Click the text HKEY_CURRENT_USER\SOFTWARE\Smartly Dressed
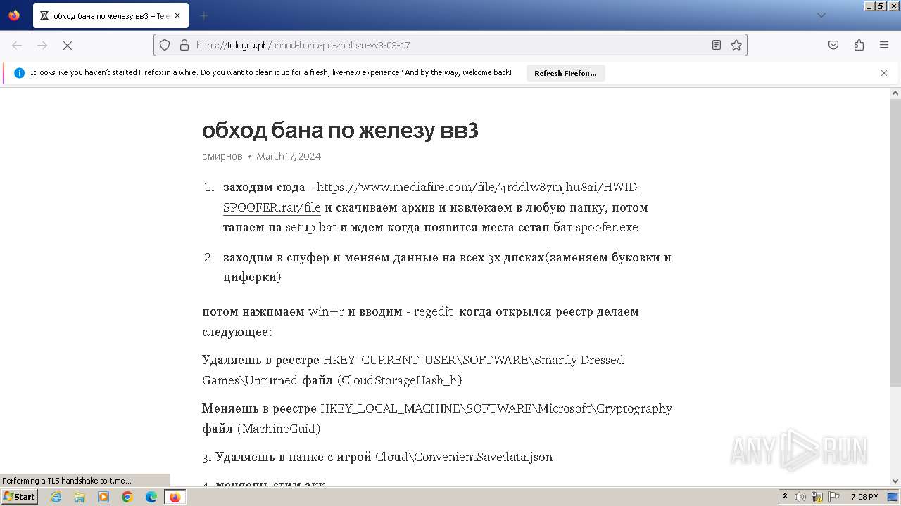 point(473,360)
